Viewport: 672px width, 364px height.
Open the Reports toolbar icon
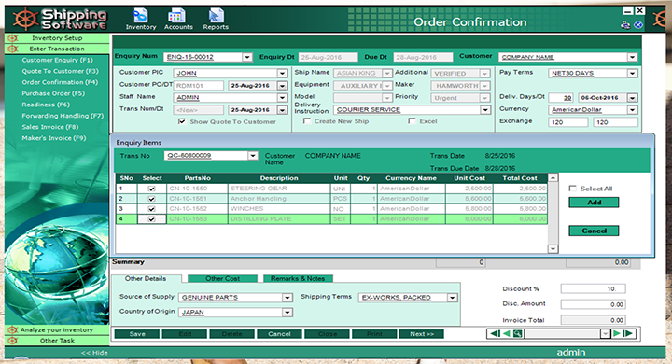pyautogui.click(x=216, y=20)
